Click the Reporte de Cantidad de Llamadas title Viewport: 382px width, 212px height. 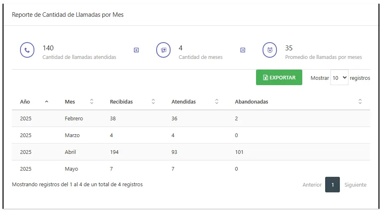pos(68,15)
